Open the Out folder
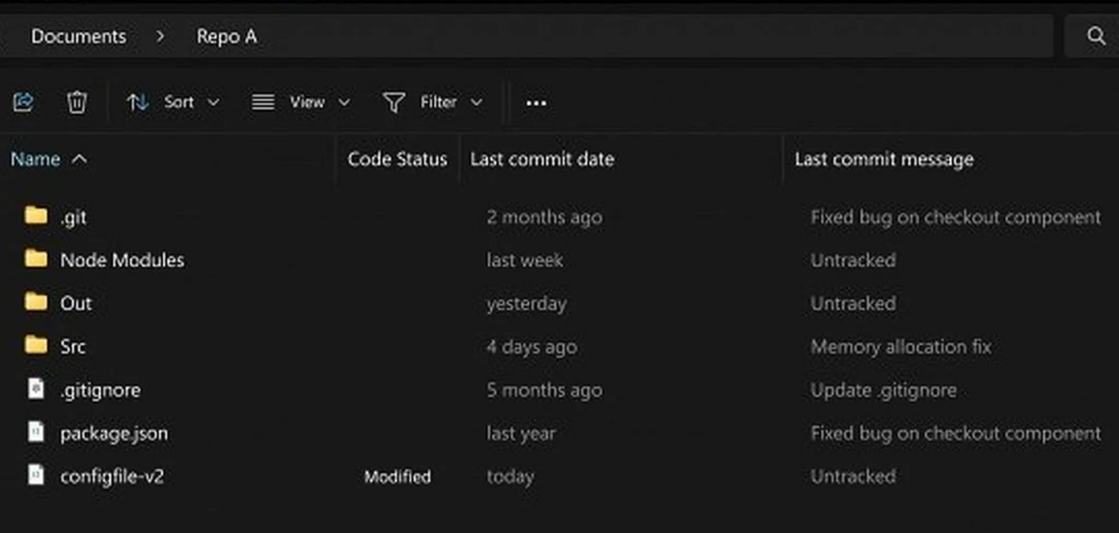 coord(75,303)
